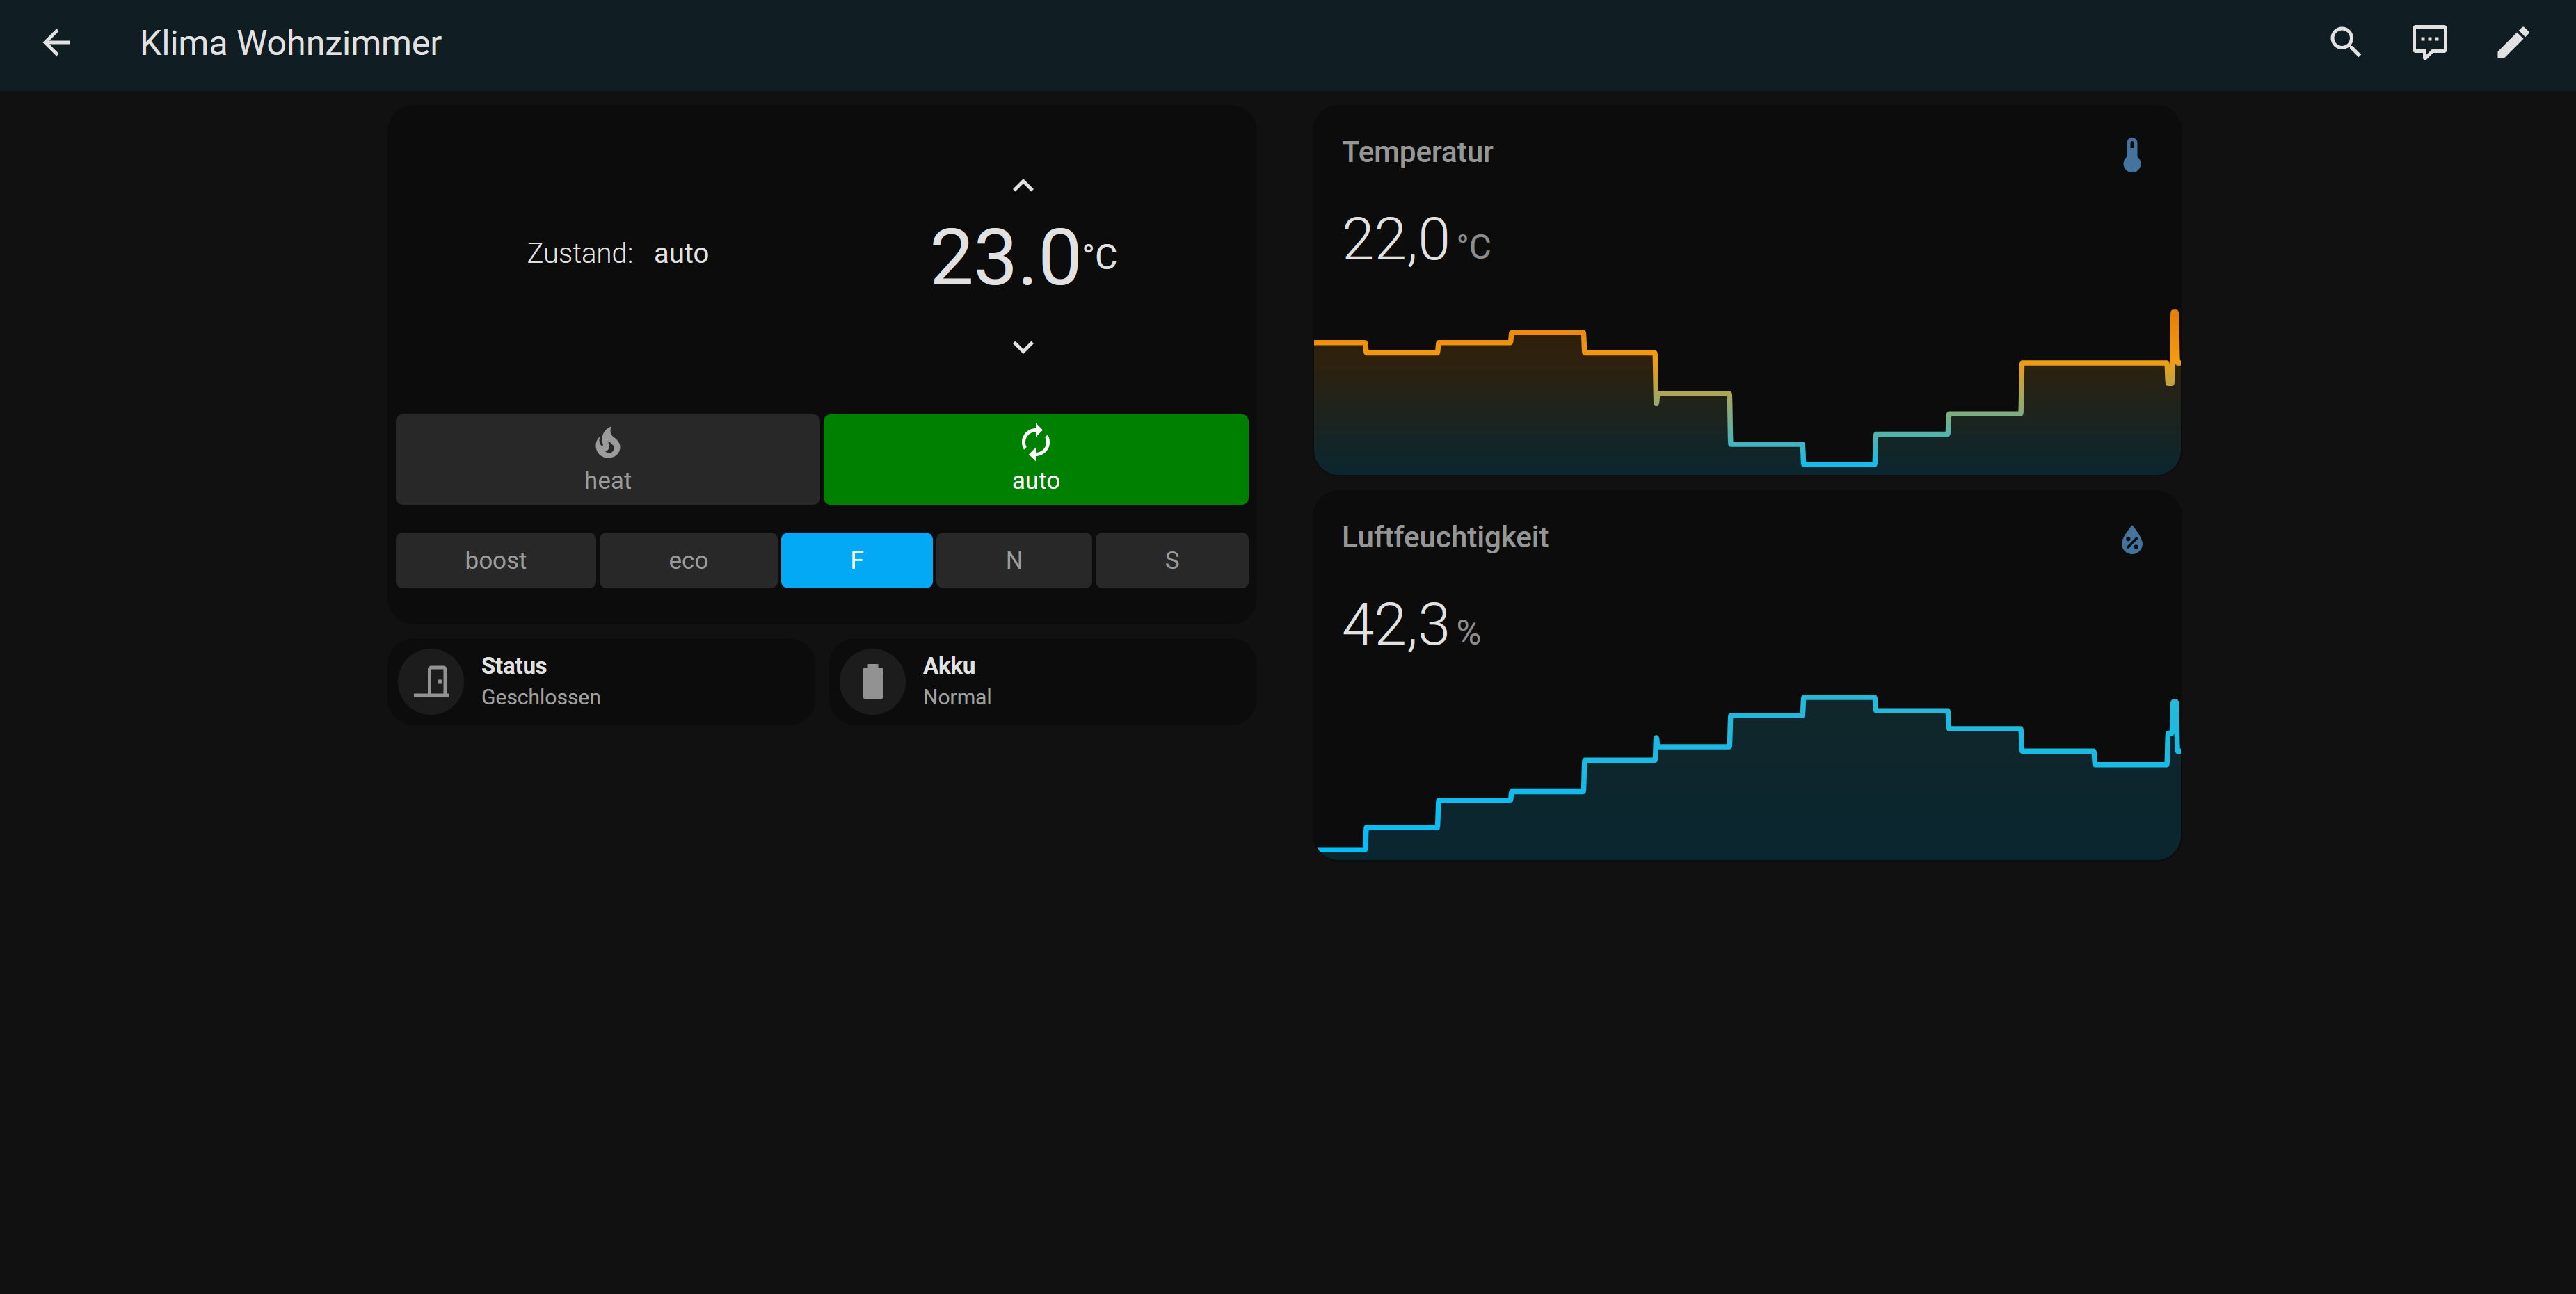Open the Luftfeuchtigkeit sensor card title
The width and height of the screenshot is (2576, 1294).
tap(1444, 537)
